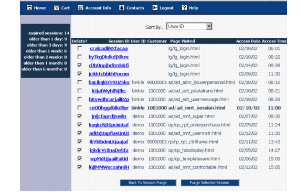This screenshot has width=307, height=192.
Task: Uncheck delete box for session kjkdcVcilnaDeSfa
Action: point(80,150)
